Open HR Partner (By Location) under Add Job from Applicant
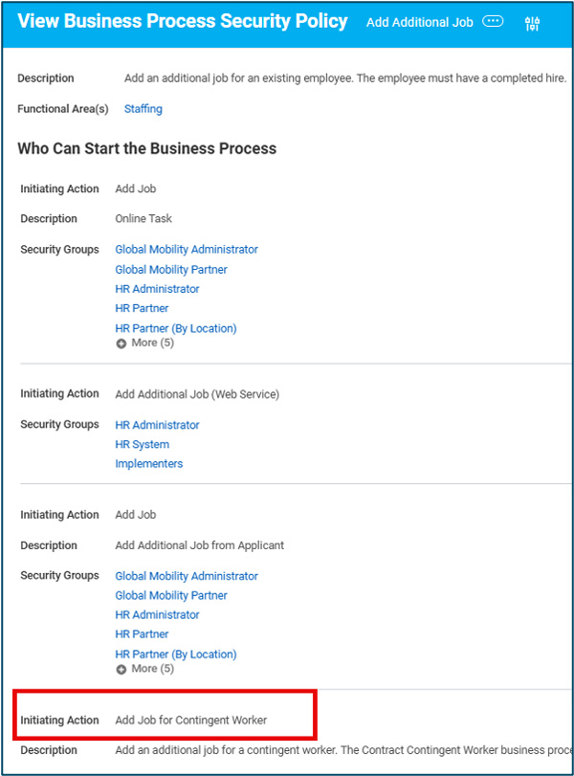Screen dimensions: 574x776 pos(176,654)
